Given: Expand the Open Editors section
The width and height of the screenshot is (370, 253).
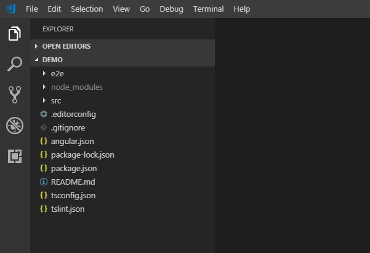Looking at the screenshot, I should click(x=65, y=46).
